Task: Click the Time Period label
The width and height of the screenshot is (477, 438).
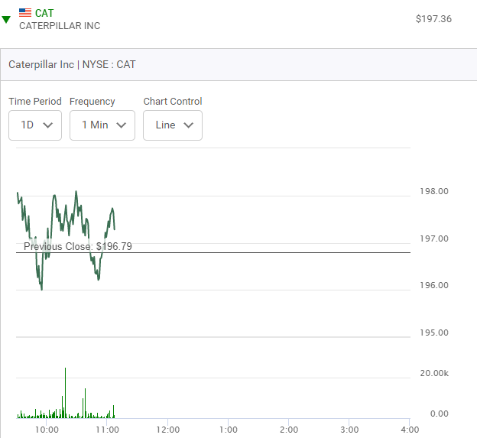Action: [35, 102]
